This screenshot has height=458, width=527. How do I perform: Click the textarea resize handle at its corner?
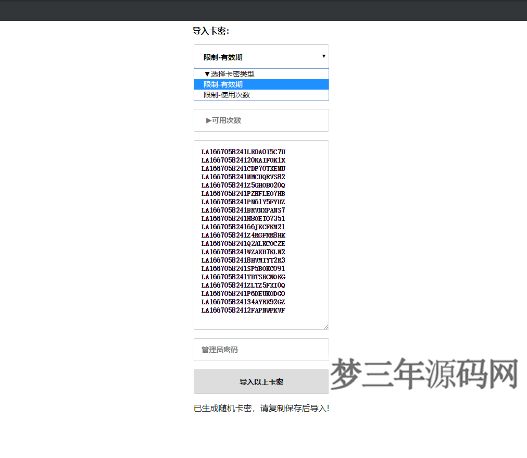tap(327, 327)
